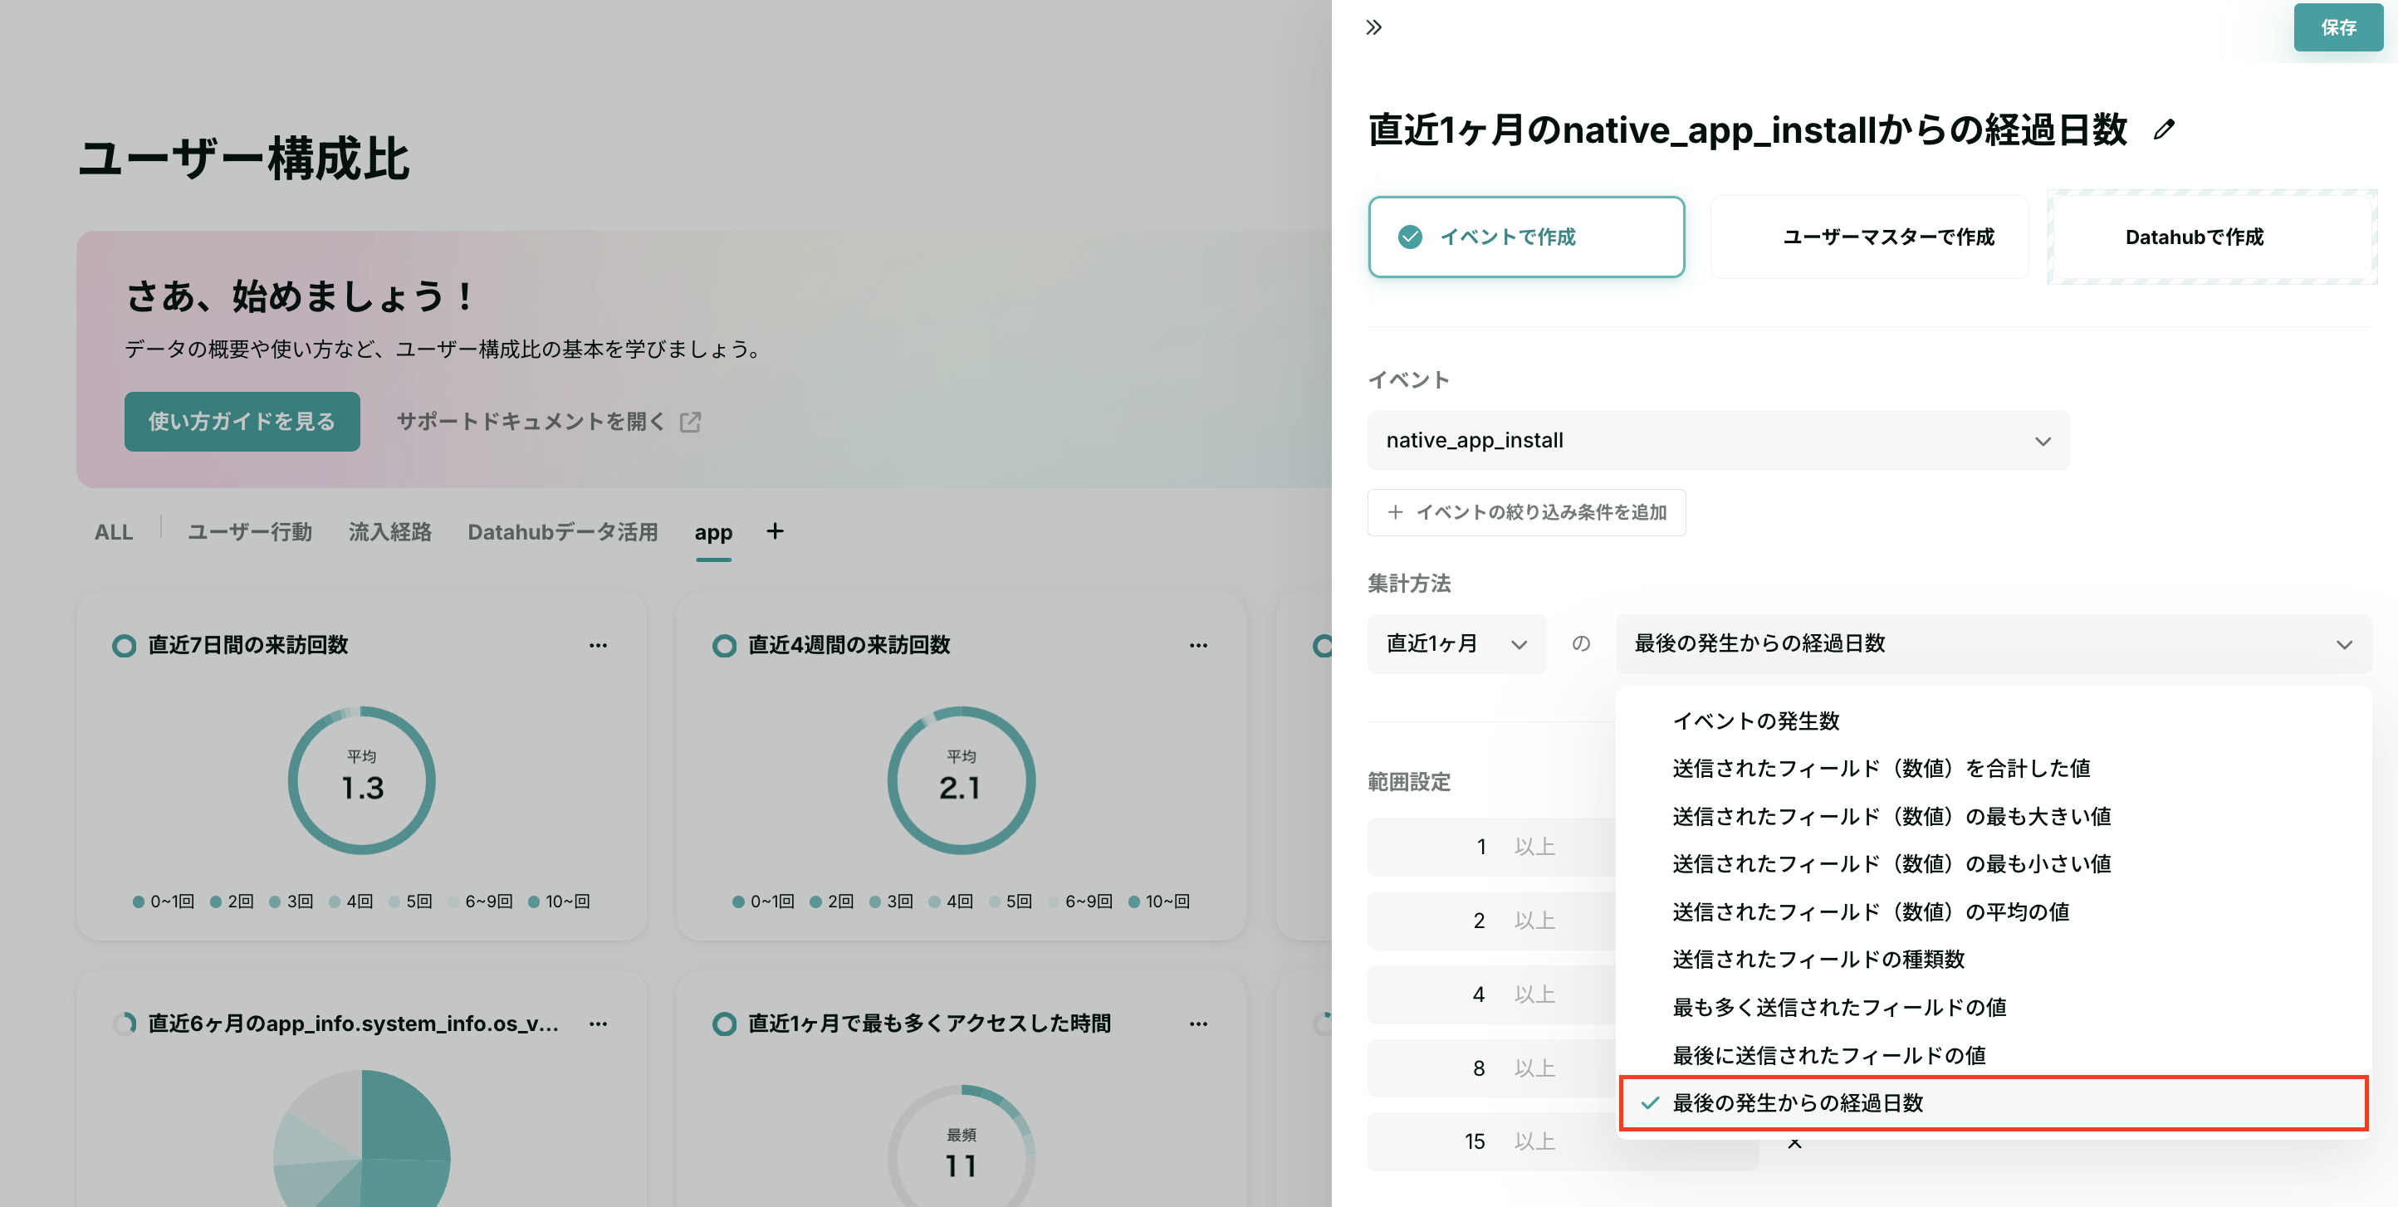Switch to the ユーザー行動 tab
Screen dimensions: 2398x1207
coord(249,531)
